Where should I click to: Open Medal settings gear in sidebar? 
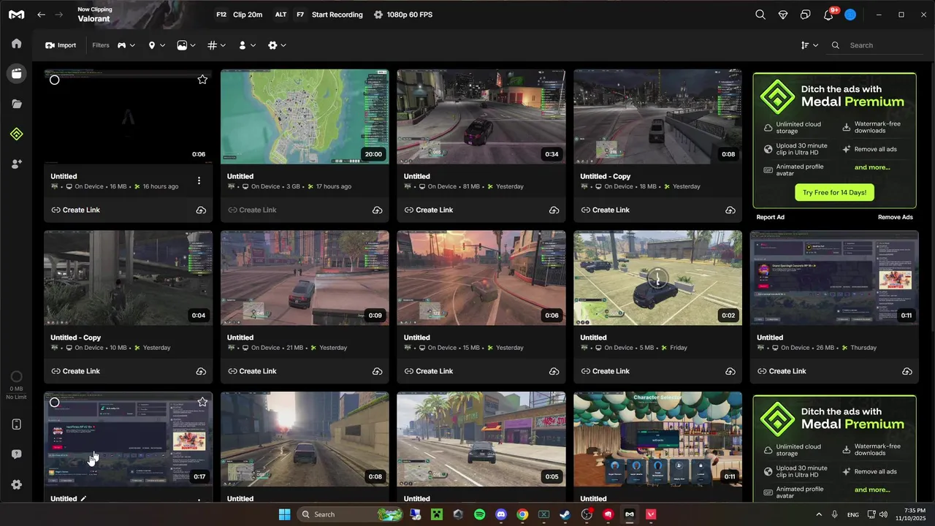pyautogui.click(x=16, y=484)
